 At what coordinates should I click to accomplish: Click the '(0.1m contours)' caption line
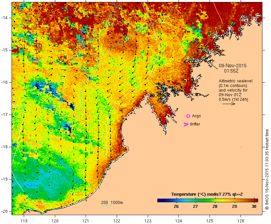point(233,86)
